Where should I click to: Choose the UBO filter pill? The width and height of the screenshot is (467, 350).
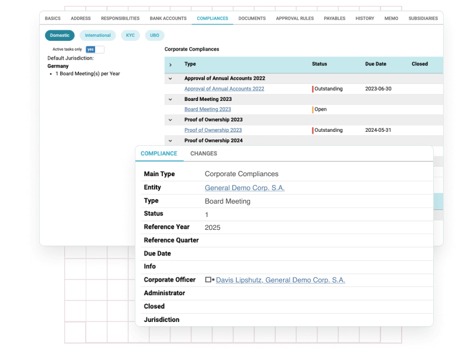(x=154, y=36)
